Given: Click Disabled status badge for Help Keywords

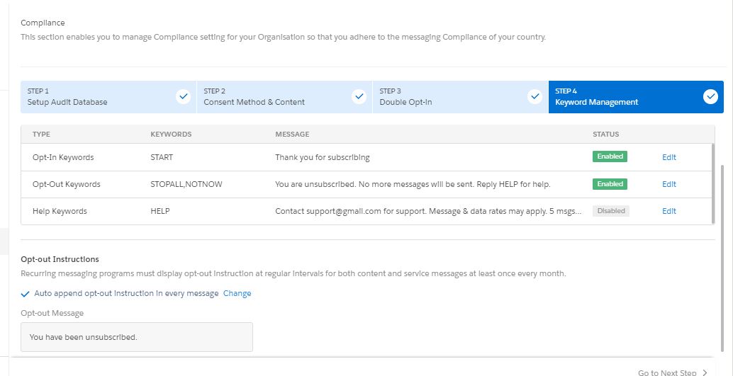Looking at the screenshot, I should point(610,210).
